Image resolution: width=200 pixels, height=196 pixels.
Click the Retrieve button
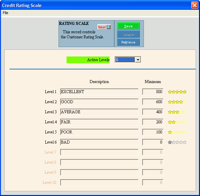pyautogui.click(x=128, y=42)
